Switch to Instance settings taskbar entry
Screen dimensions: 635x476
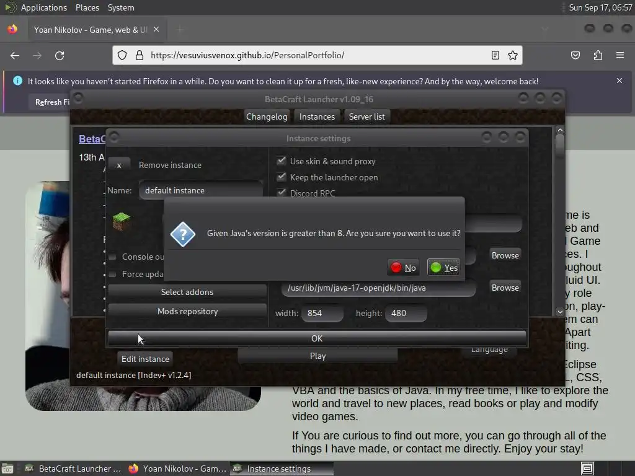[282, 469]
